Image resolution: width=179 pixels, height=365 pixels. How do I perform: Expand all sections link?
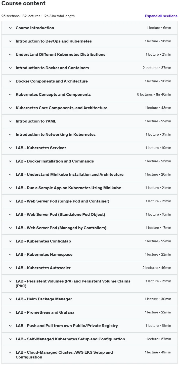161,16
